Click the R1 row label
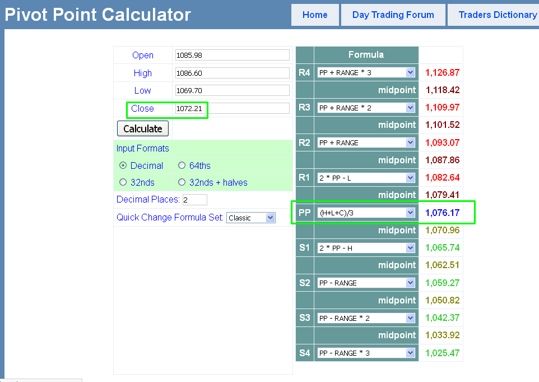The height and width of the screenshot is (382, 539). pos(304,178)
